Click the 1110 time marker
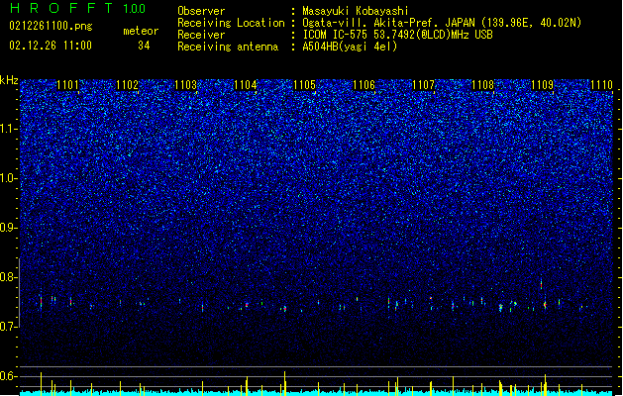 coord(601,85)
